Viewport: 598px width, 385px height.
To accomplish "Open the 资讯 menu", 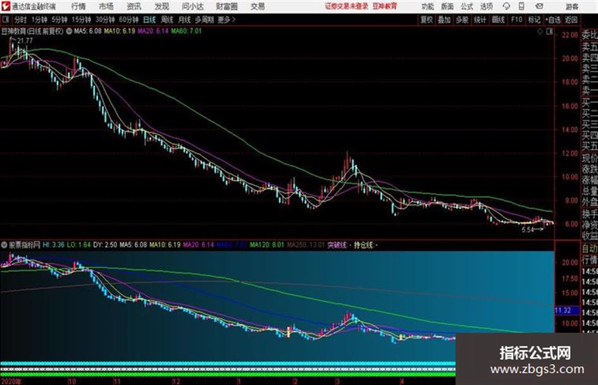I will coord(134,6).
